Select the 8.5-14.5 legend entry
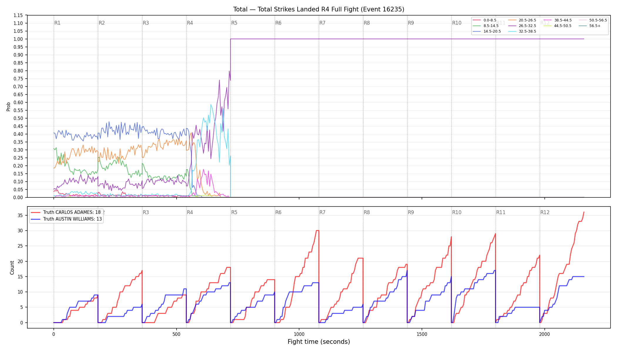 coord(486,26)
